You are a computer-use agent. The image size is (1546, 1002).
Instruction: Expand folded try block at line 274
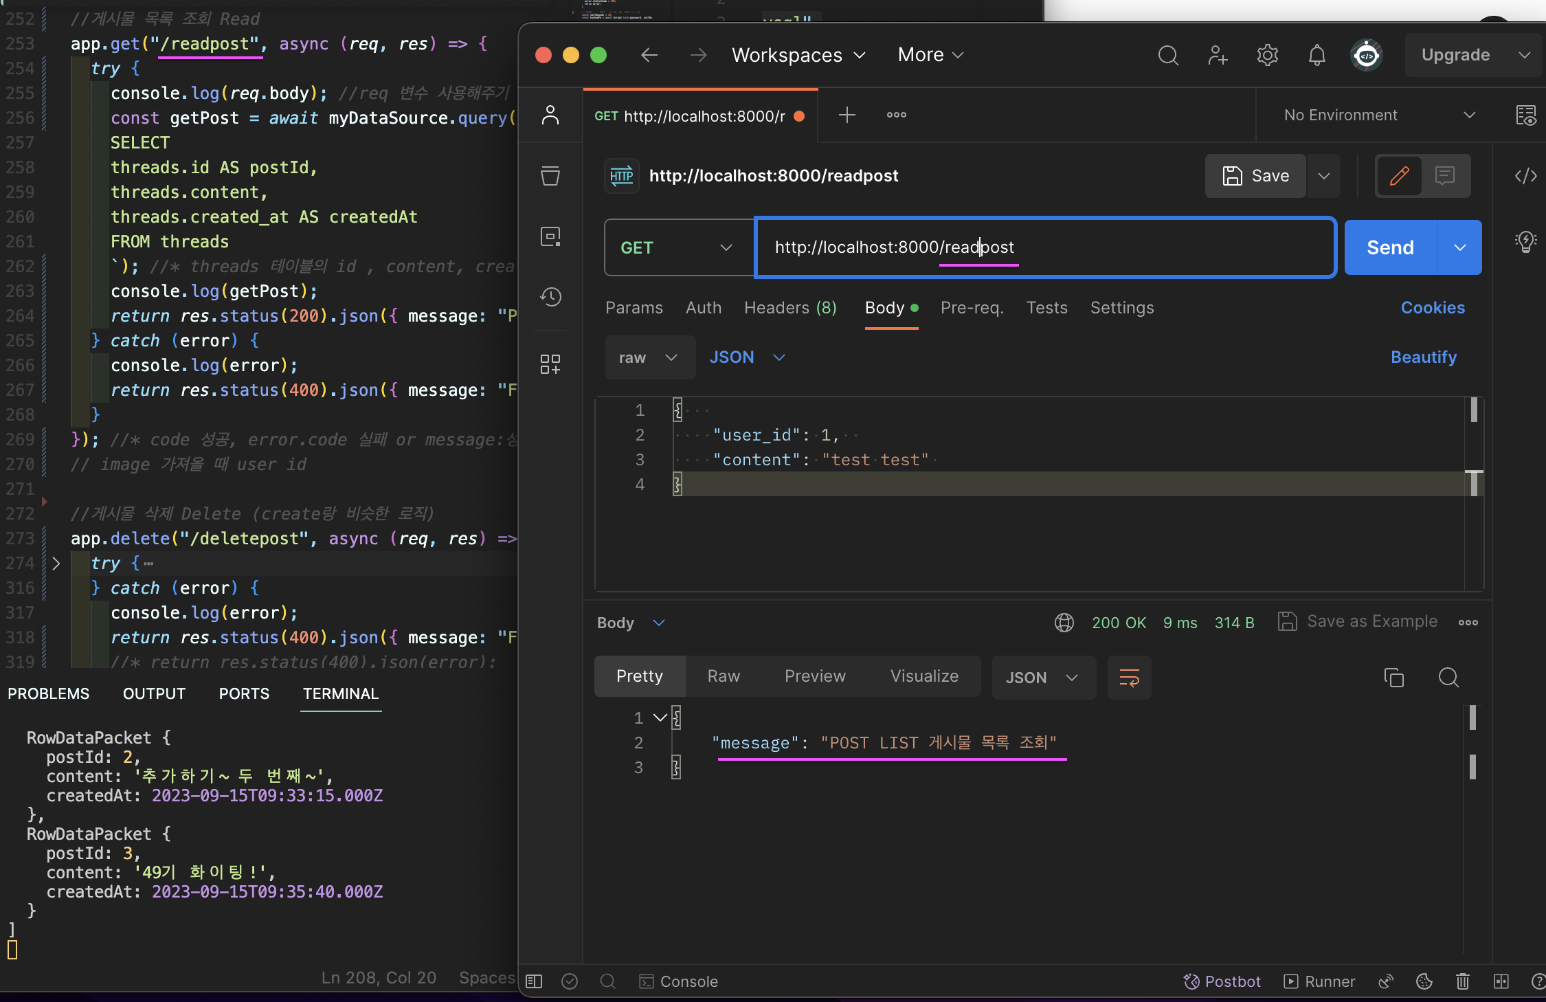56,564
